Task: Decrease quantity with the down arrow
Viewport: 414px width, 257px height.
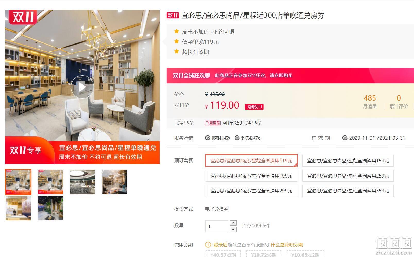Action: pyautogui.click(x=233, y=229)
